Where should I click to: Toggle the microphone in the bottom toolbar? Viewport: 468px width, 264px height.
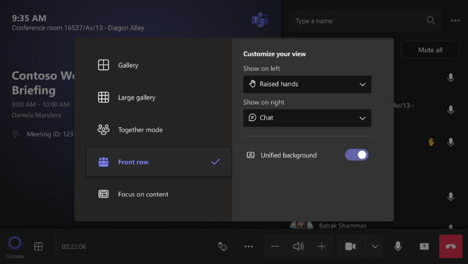coord(398,246)
